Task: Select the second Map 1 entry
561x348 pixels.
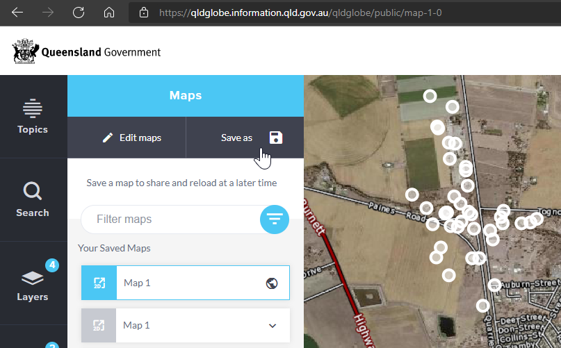Action: [188, 325]
